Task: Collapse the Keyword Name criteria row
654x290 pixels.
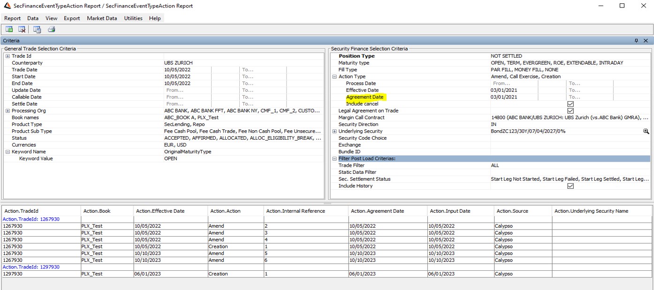Action: [8, 152]
